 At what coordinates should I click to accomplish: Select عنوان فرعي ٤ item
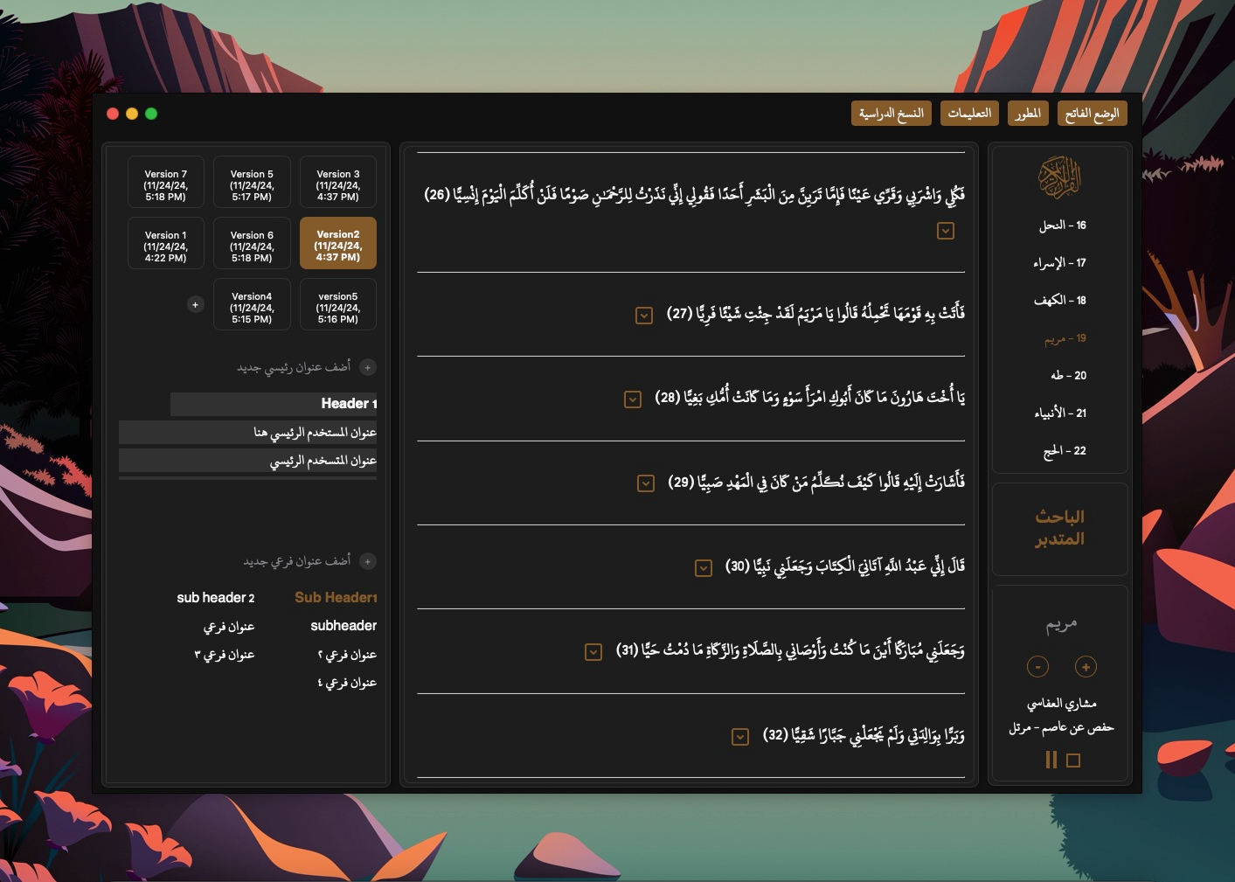(347, 683)
